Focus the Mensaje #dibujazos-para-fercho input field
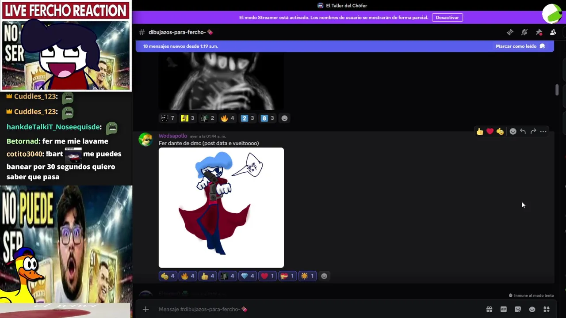Screen dimensions: 566x318 click(318, 309)
